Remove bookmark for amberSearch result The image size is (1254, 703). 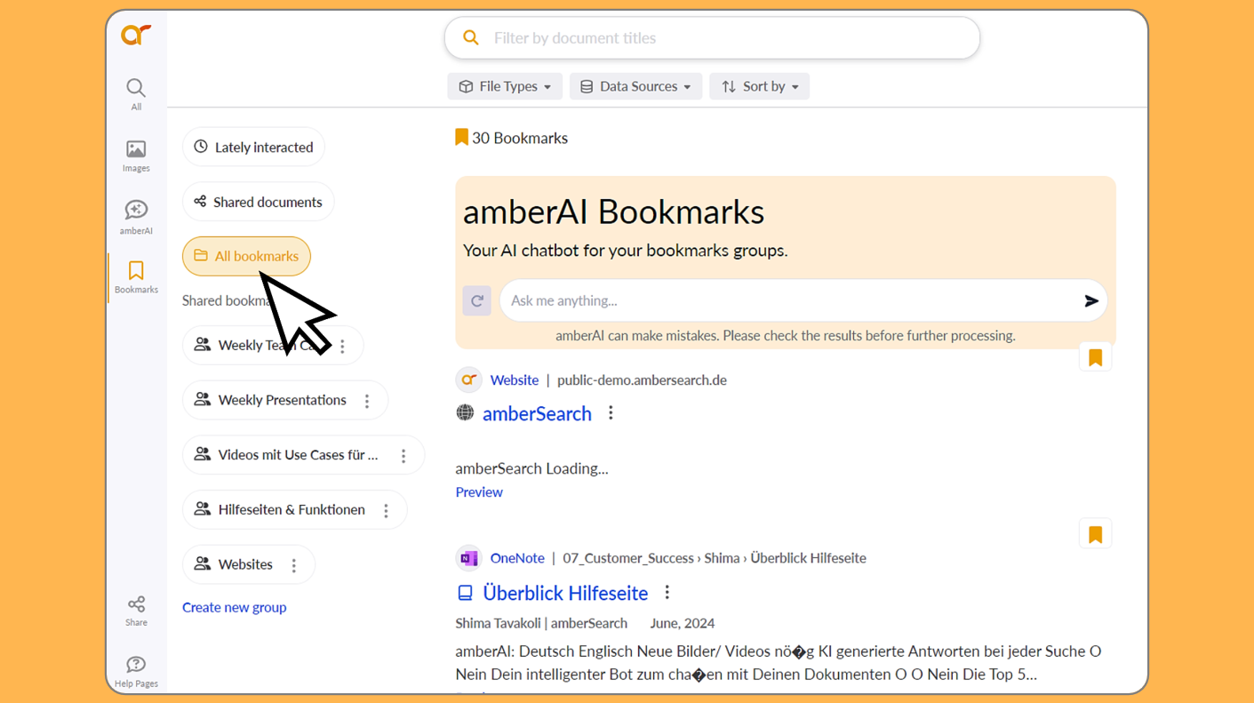pos(1095,357)
